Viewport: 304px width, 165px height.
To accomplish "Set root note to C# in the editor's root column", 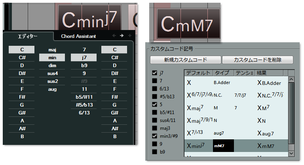I will pos(21,58).
